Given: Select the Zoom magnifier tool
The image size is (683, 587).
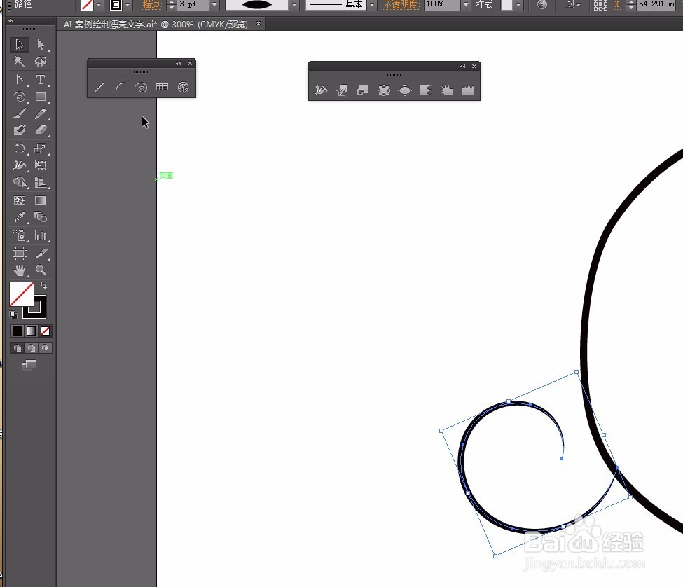Looking at the screenshot, I should point(41,270).
